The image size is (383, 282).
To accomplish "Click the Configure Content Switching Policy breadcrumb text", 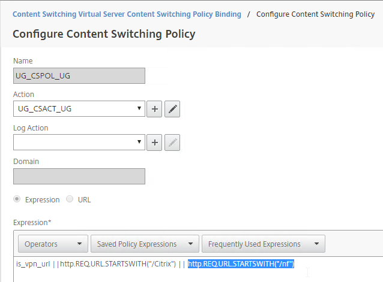I will (x=315, y=14).
